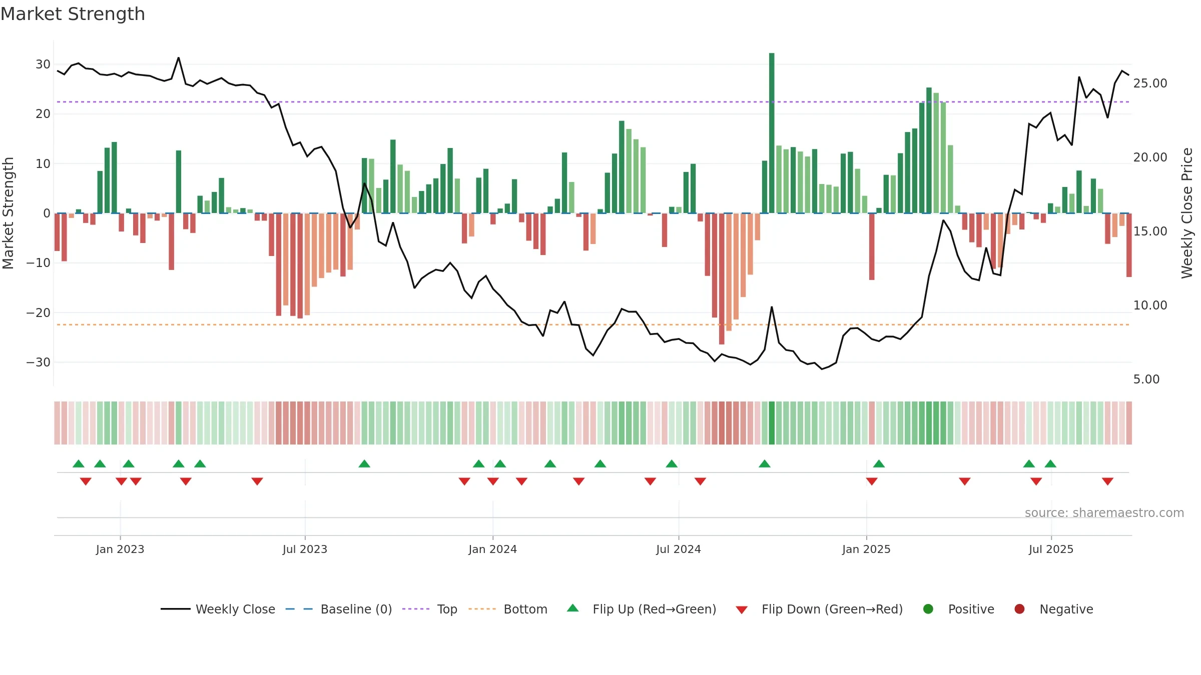Click the Flip Up marker after Jul 2023

(364, 463)
